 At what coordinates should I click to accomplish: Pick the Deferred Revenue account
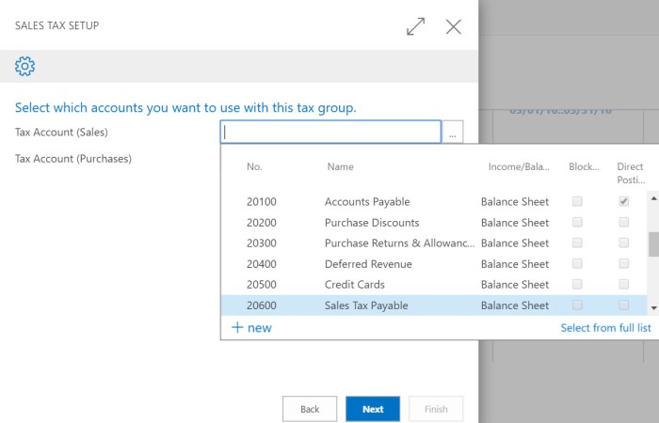[367, 264]
